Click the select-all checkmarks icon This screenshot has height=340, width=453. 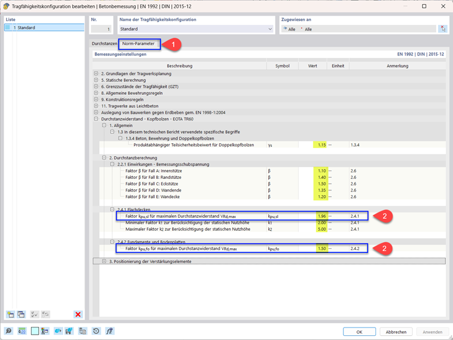click(x=35, y=314)
